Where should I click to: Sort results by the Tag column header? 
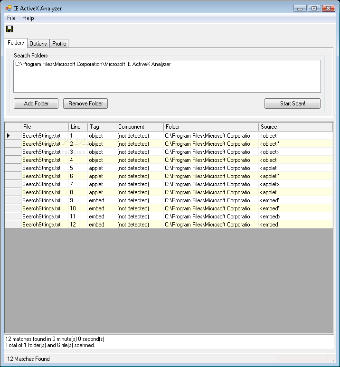(102, 127)
